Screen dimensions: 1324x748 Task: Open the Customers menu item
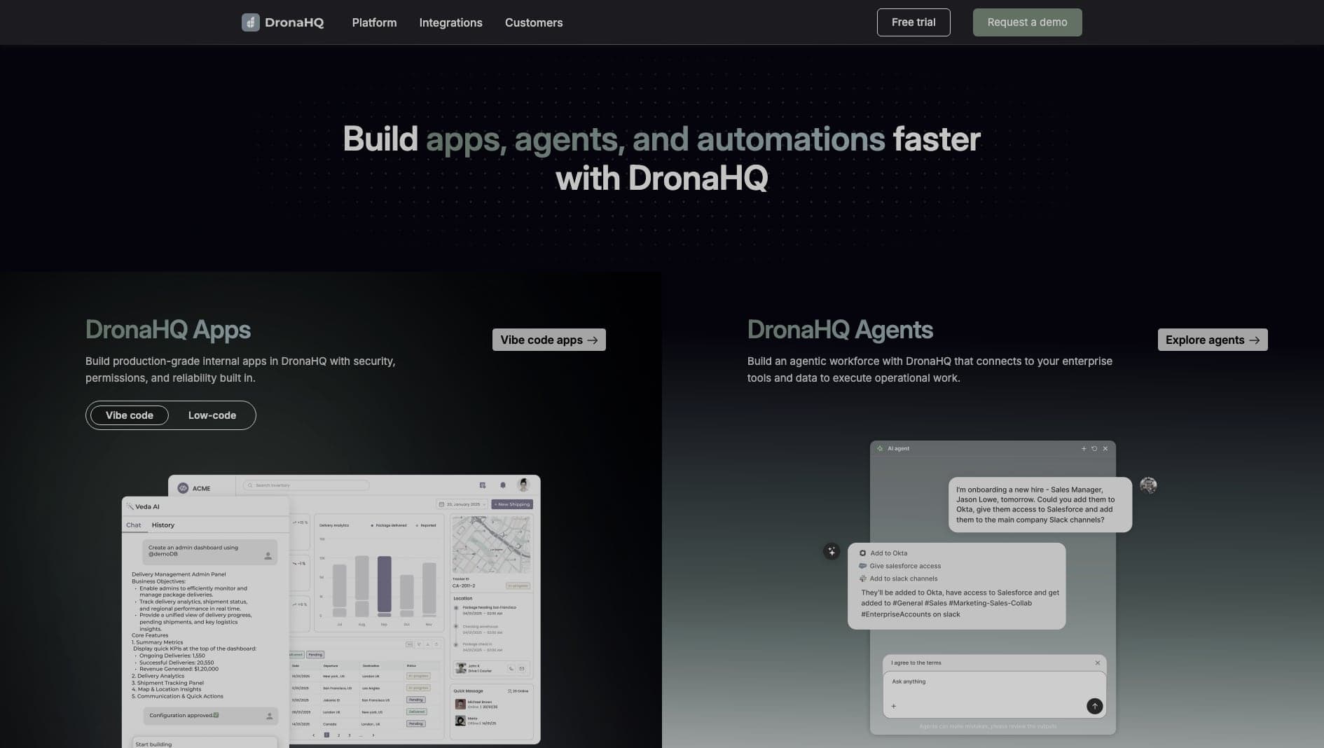(x=534, y=22)
